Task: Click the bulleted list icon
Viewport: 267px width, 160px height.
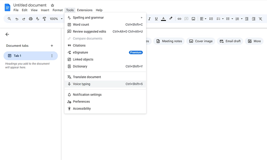Action: [228, 19]
